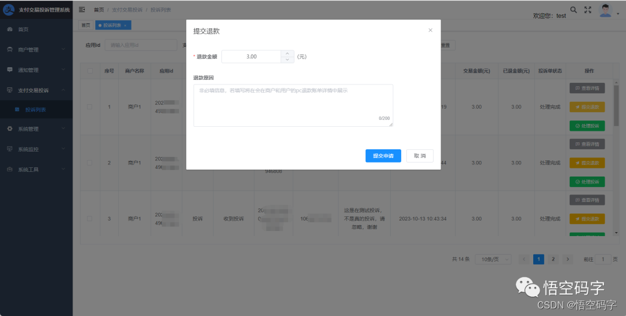Image resolution: width=626 pixels, height=316 pixels.
Task: Click the 应用id search input
Action: [141, 45]
